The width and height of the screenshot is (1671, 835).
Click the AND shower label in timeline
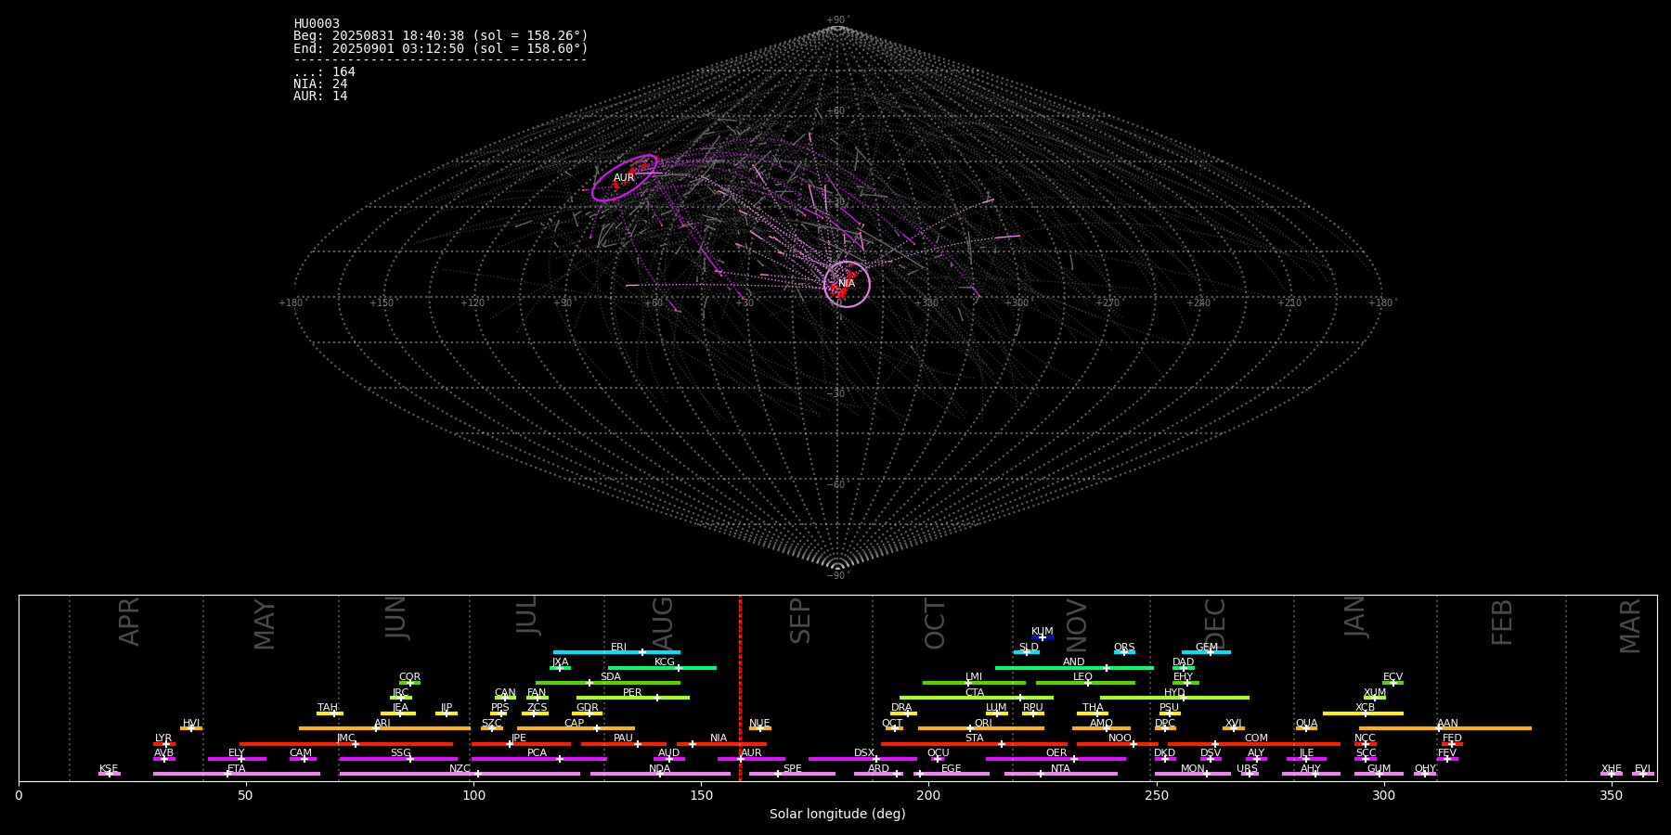click(x=1074, y=662)
